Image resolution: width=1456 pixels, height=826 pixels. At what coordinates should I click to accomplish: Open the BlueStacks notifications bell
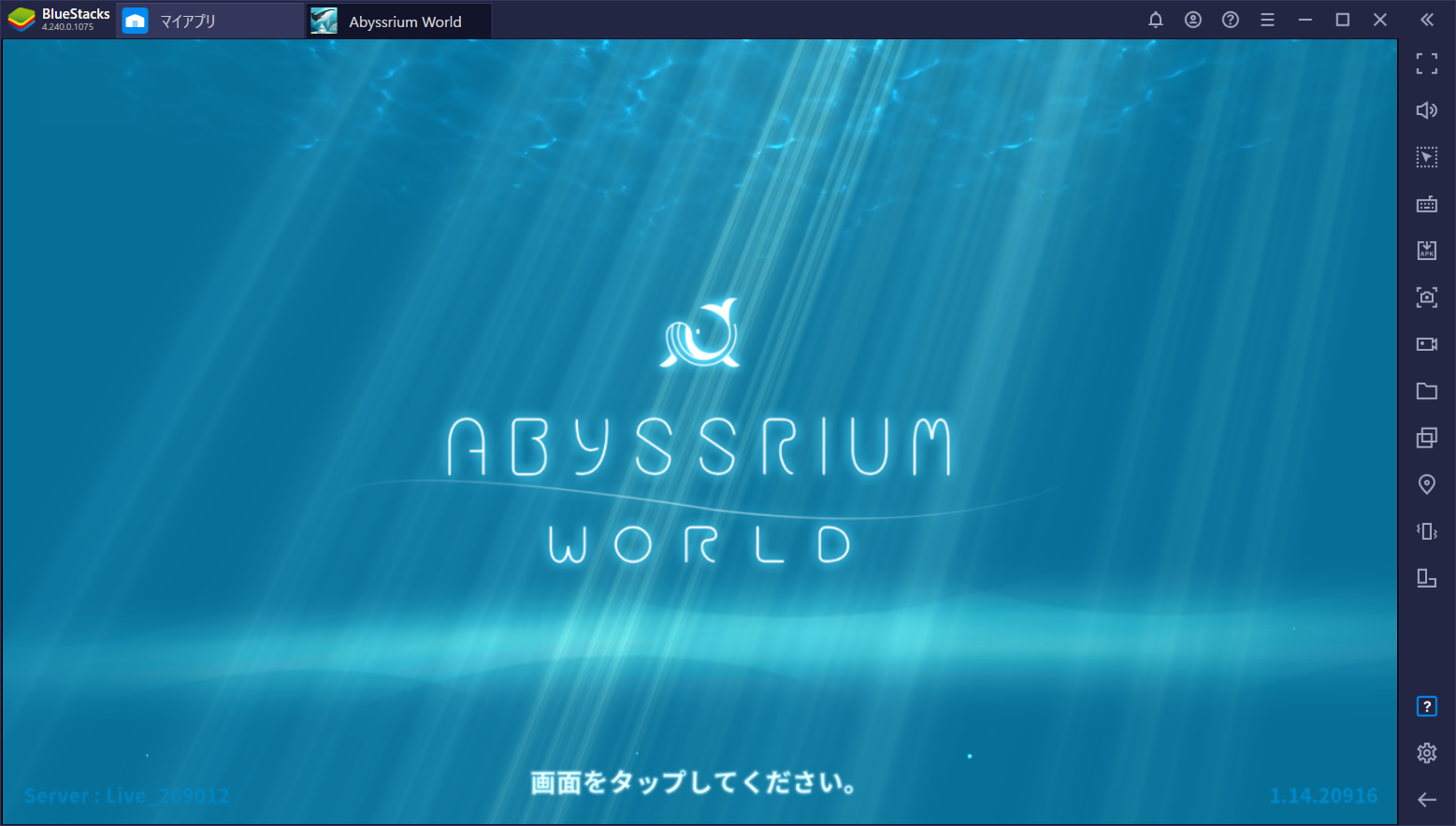pyautogui.click(x=1156, y=20)
